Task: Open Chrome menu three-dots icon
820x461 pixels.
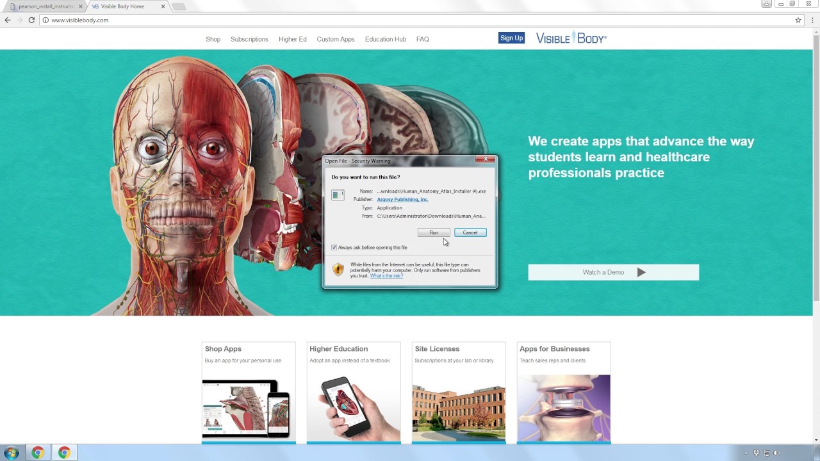Action: [x=812, y=20]
